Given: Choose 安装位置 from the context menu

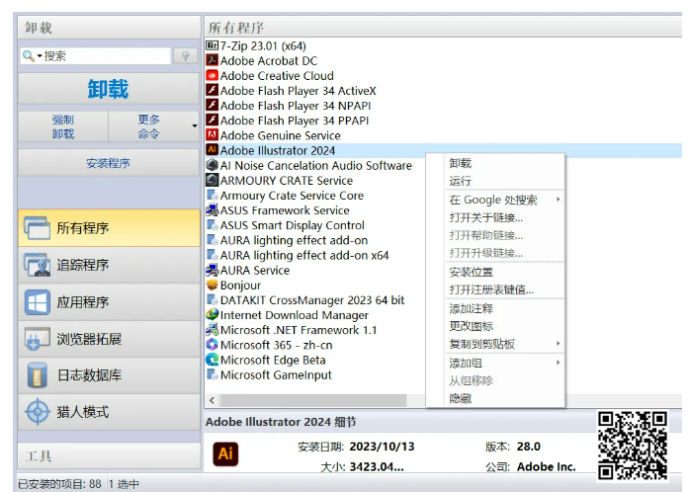Looking at the screenshot, I should [471, 272].
